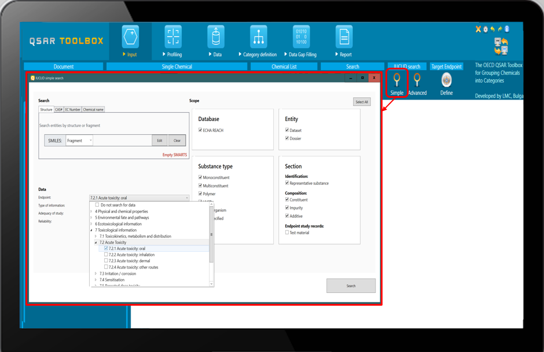Open the Data Gap Filling stage

pyautogui.click(x=301, y=41)
